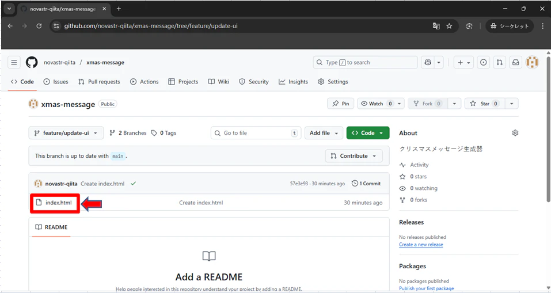This screenshot has width=551, height=293.
Task: Open the Create index.html latest commit message
Action: coord(102,184)
